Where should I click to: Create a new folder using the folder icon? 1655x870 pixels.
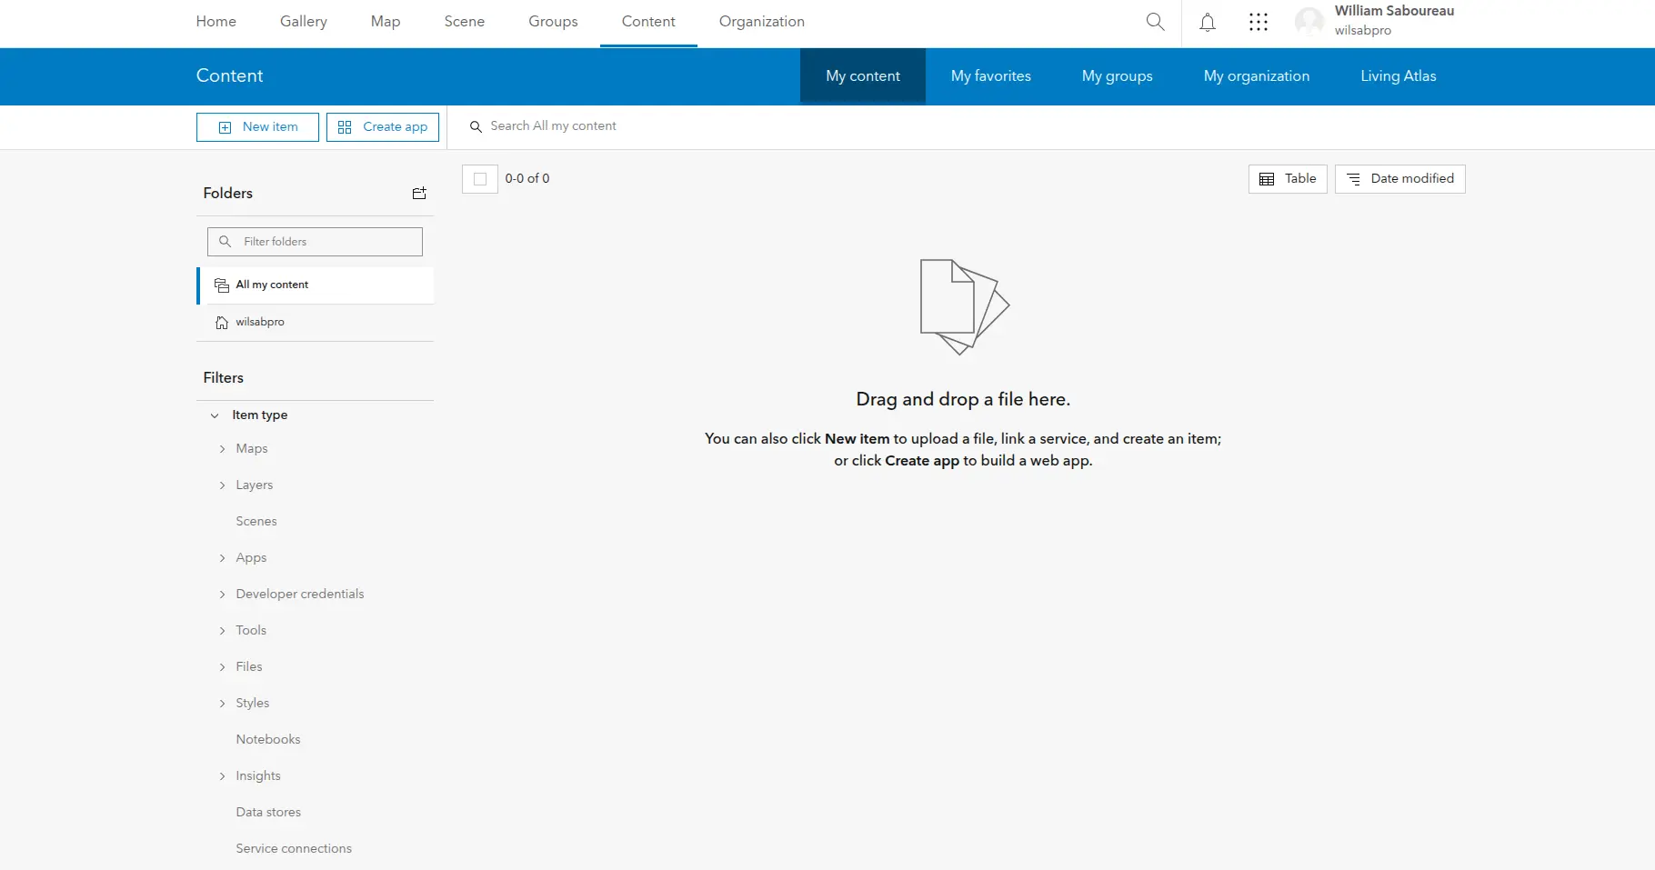coord(419,193)
